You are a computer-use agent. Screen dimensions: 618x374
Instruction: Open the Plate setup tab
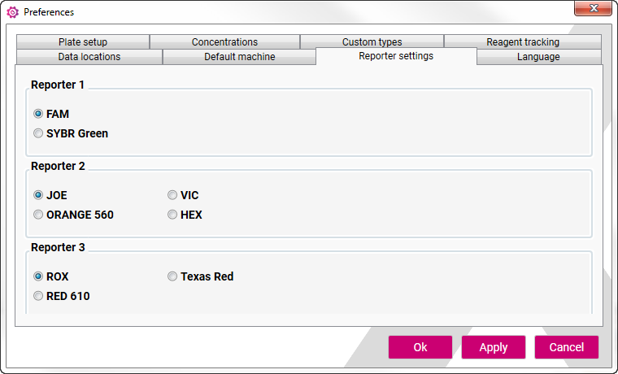click(x=83, y=41)
